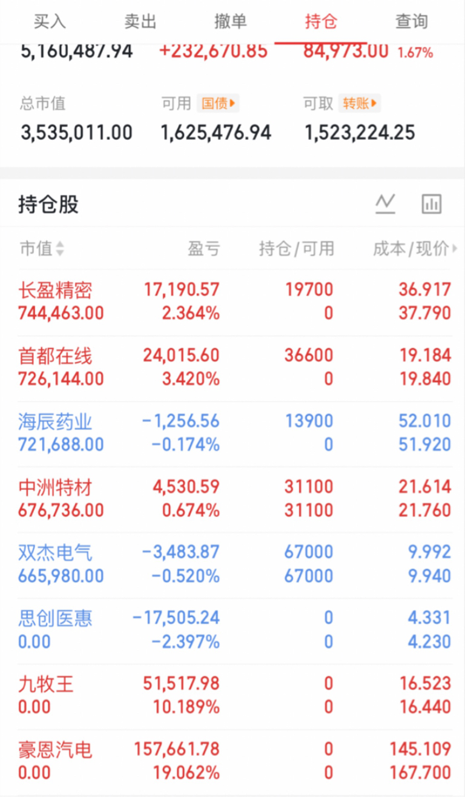465x797 pixels.
Task: Open the bar chart analysis icon
Action: coord(432,204)
